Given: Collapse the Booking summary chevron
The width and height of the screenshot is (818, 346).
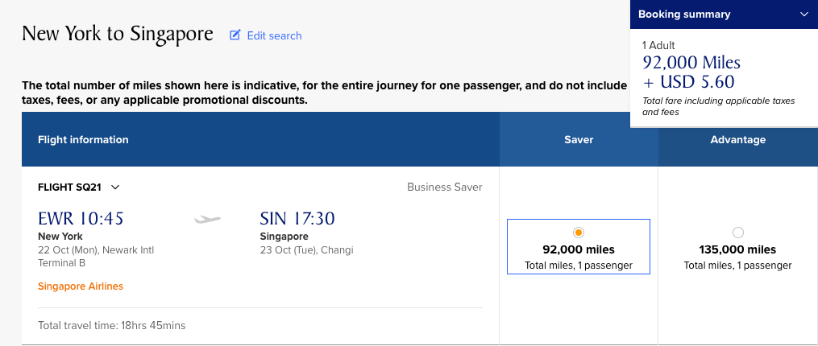Looking at the screenshot, I should pyautogui.click(x=803, y=14).
